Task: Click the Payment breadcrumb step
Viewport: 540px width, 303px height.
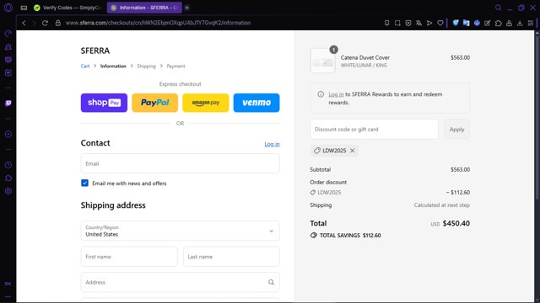Action: pos(175,66)
